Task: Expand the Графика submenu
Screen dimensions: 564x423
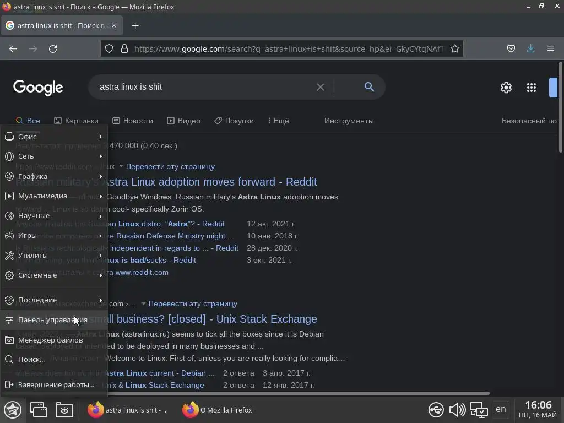Action: [54, 176]
